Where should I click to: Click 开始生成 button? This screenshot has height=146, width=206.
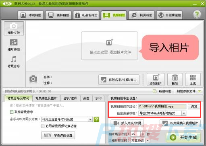coord(183,138)
